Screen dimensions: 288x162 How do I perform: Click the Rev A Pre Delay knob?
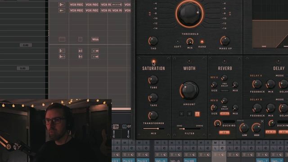tap(225, 78)
